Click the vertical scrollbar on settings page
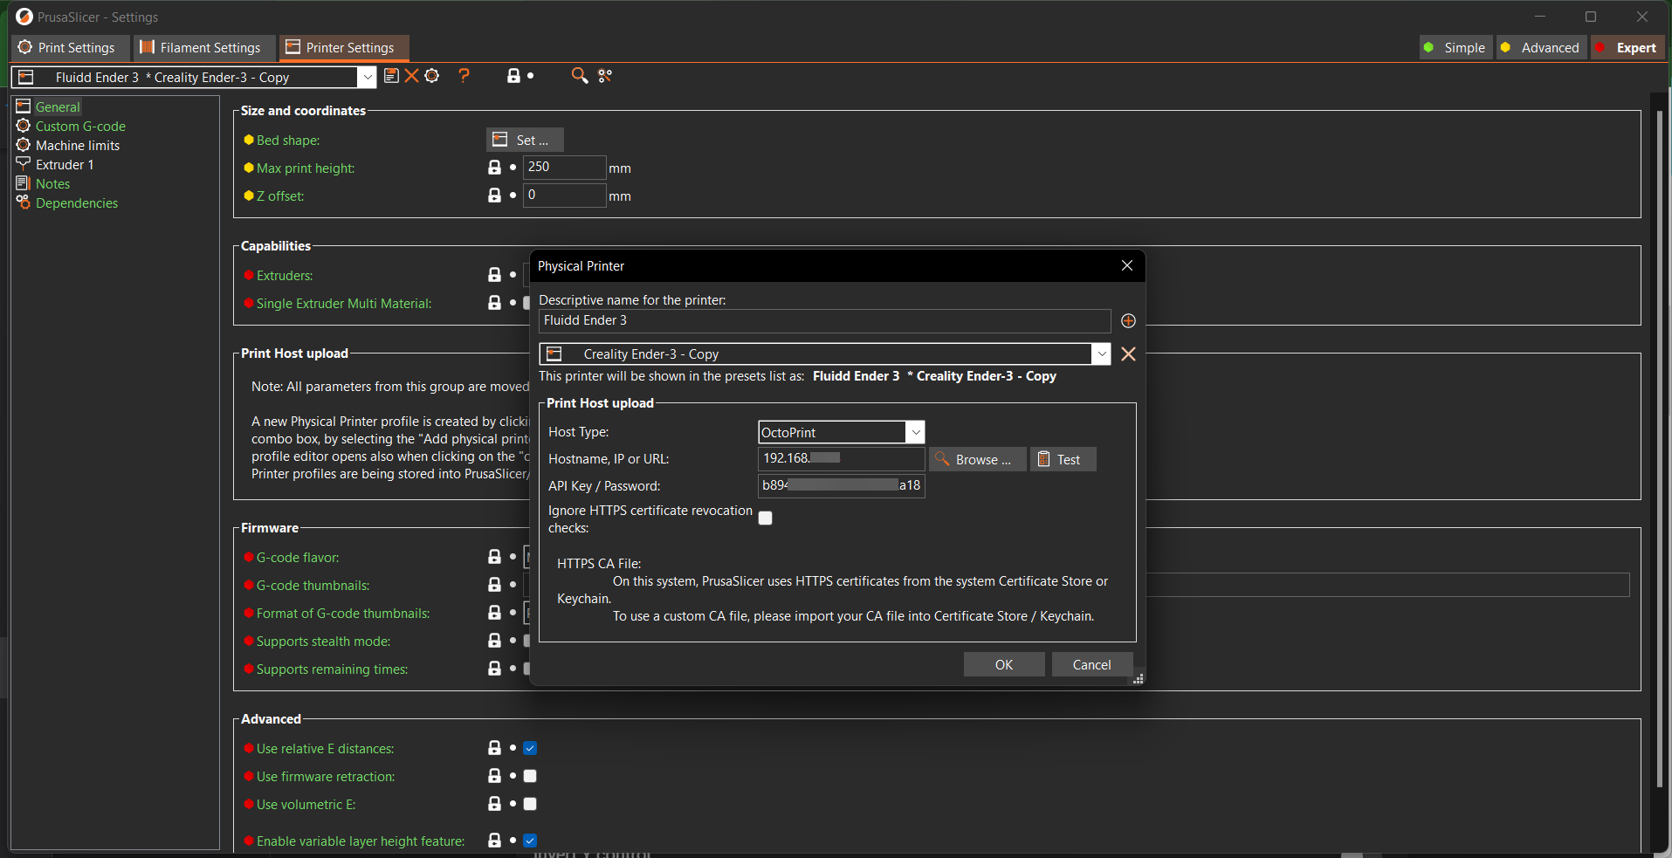The height and width of the screenshot is (858, 1672). (x=1660, y=450)
